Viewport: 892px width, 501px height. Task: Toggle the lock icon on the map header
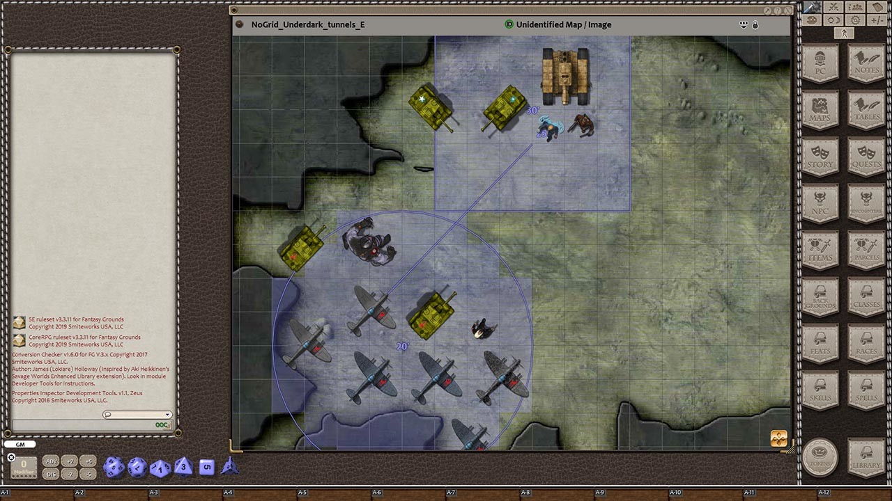click(755, 24)
